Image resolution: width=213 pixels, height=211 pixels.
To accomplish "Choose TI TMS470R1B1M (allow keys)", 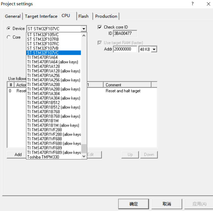I will (x=54, y=125).
